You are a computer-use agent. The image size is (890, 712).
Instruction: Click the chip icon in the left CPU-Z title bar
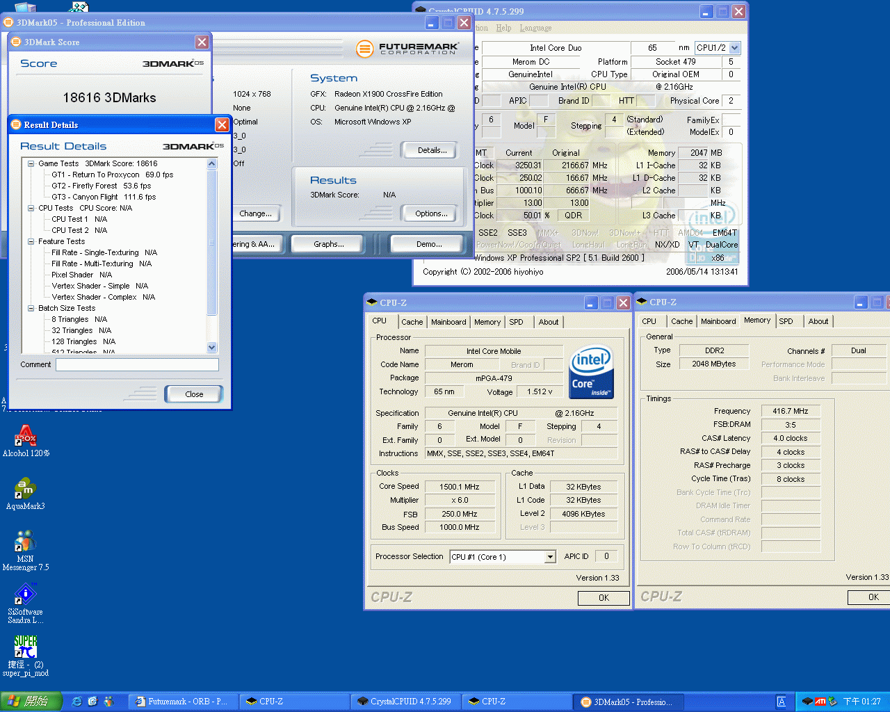(x=373, y=303)
